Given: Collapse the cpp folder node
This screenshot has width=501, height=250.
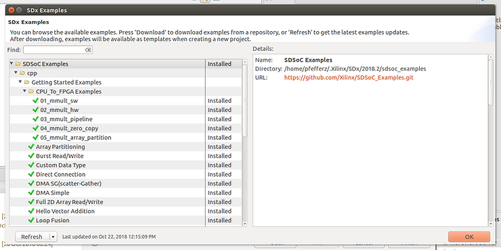Looking at the screenshot, I should click(x=16, y=73).
